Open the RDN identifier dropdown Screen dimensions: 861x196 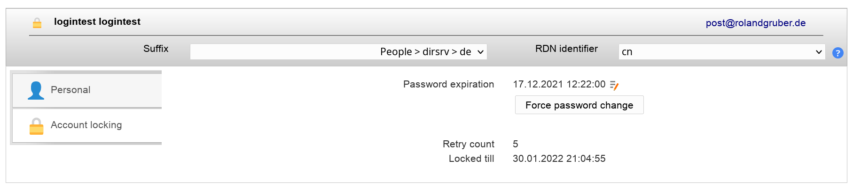(x=721, y=52)
